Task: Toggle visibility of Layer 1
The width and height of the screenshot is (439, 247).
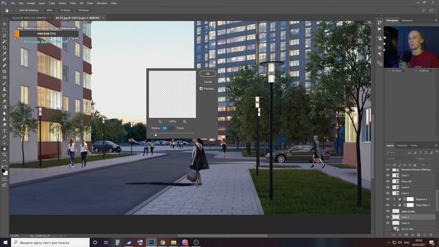Action: coord(388,217)
